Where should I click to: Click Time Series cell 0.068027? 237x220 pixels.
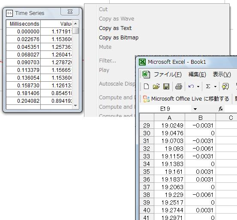[24, 55]
